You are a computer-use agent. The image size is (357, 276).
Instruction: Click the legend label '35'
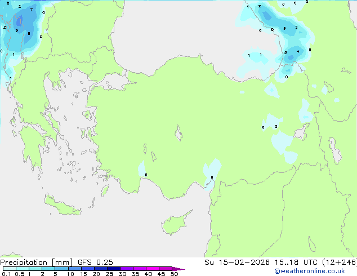[x=135, y=274]
